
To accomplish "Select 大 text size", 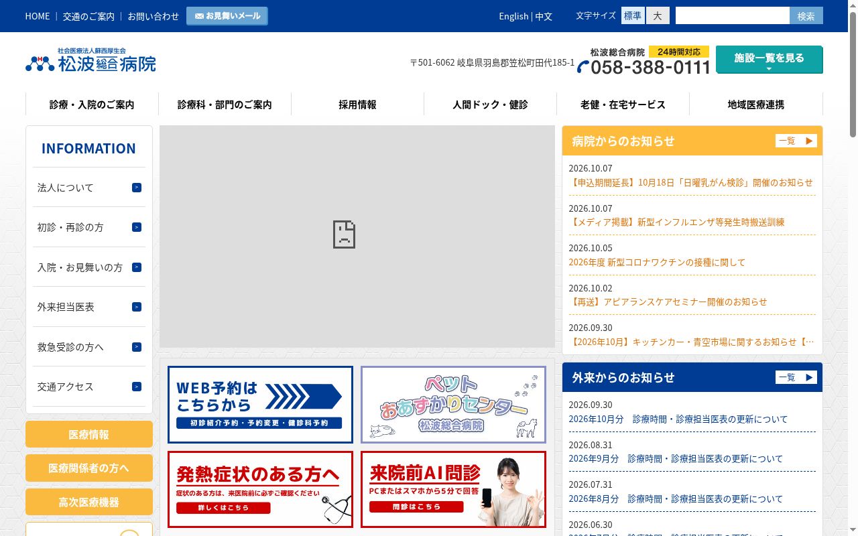I will pyautogui.click(x=658, y=15).
